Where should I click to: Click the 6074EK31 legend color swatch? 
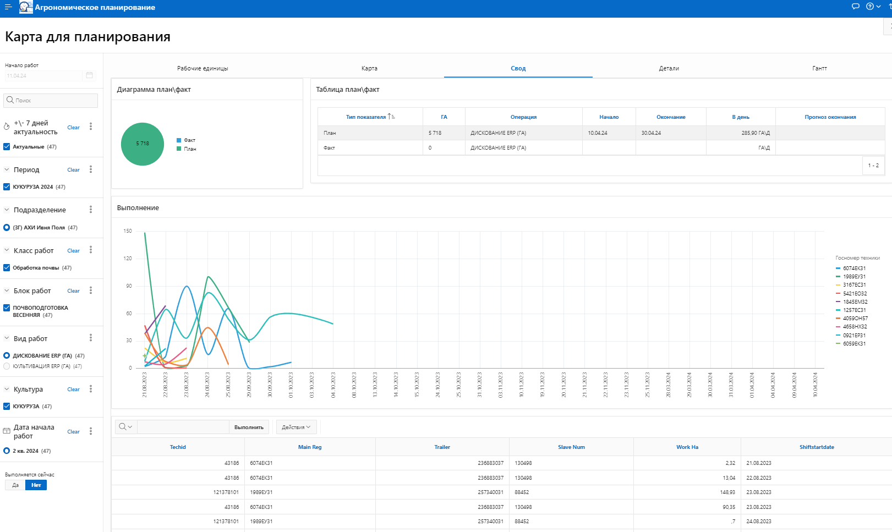pos(838,268)
